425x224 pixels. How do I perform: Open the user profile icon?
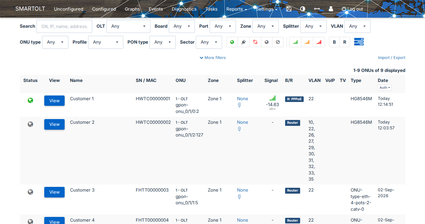coord(331,9)
